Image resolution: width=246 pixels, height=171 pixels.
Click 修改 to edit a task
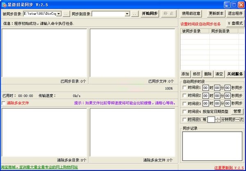point(196,74)
